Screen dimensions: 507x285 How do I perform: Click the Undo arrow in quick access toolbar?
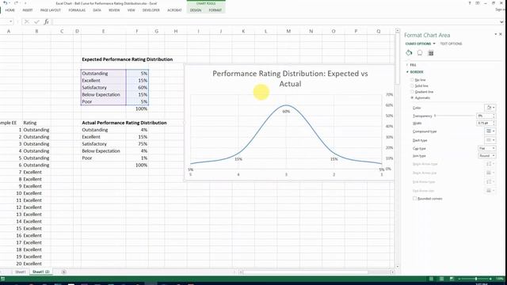tap(6, 3)
